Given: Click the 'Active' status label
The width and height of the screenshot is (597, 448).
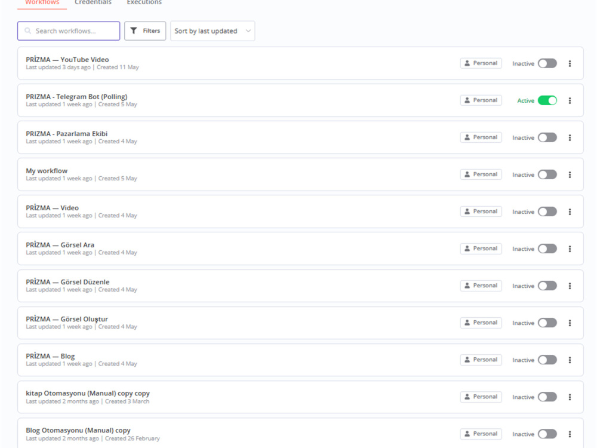Looking at the screenshot, I should click(525, 100).
